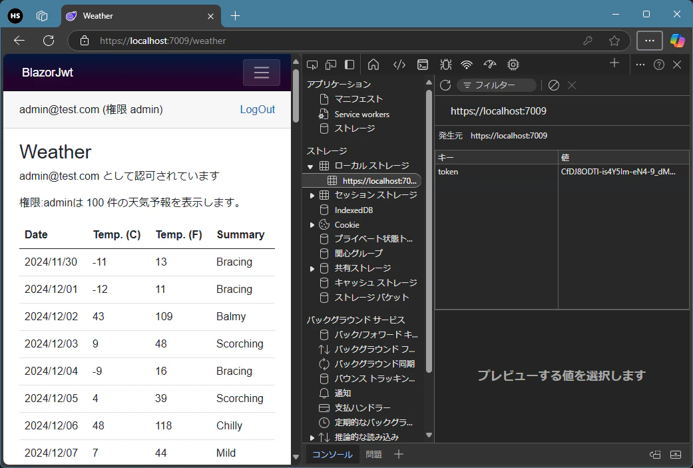Delete selected entry X icon
The image size is (693, 468).
point(571,85)
